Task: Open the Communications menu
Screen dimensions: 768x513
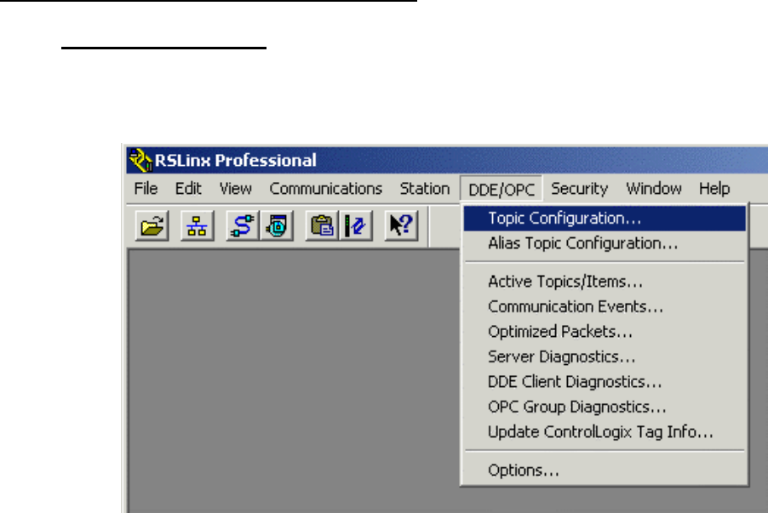Action: pyautogui.click(x=326, y=189)
